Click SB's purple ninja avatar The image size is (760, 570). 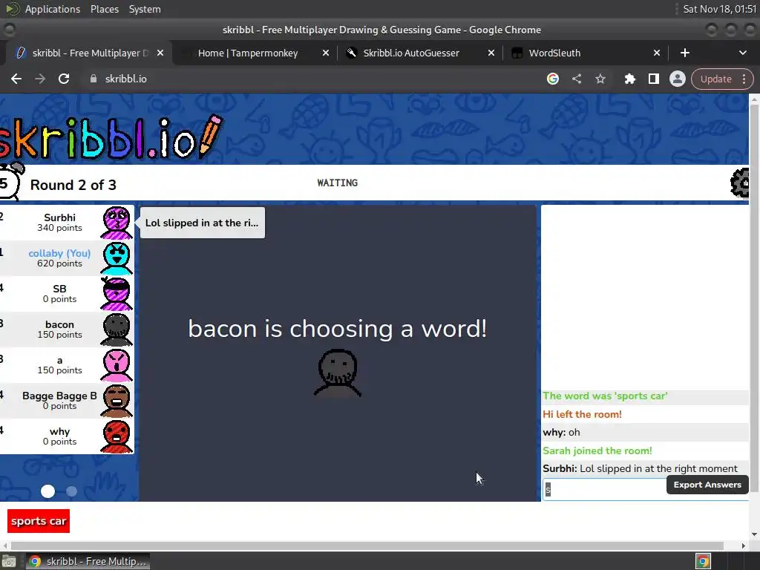[117, 294]
